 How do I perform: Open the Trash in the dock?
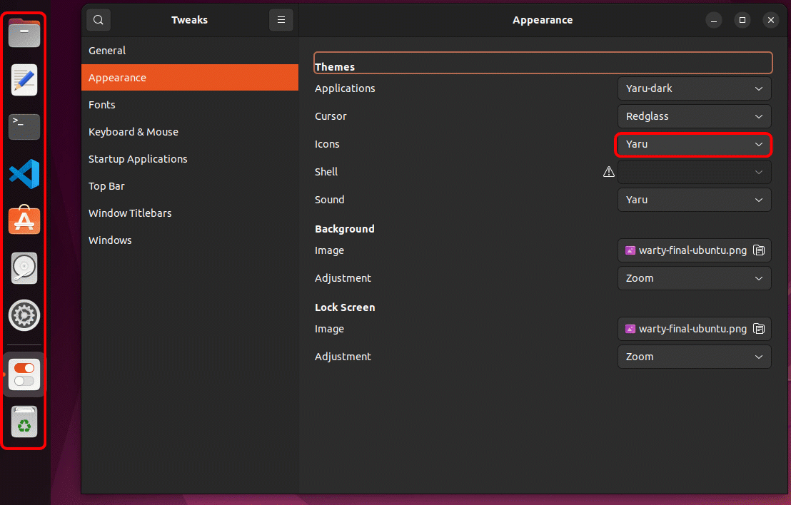coord(24,422)
